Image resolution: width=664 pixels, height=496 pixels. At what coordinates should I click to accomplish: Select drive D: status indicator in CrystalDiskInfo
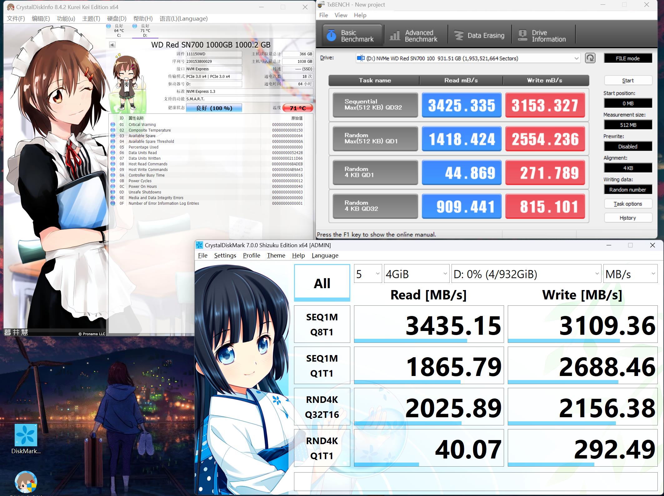145,30
